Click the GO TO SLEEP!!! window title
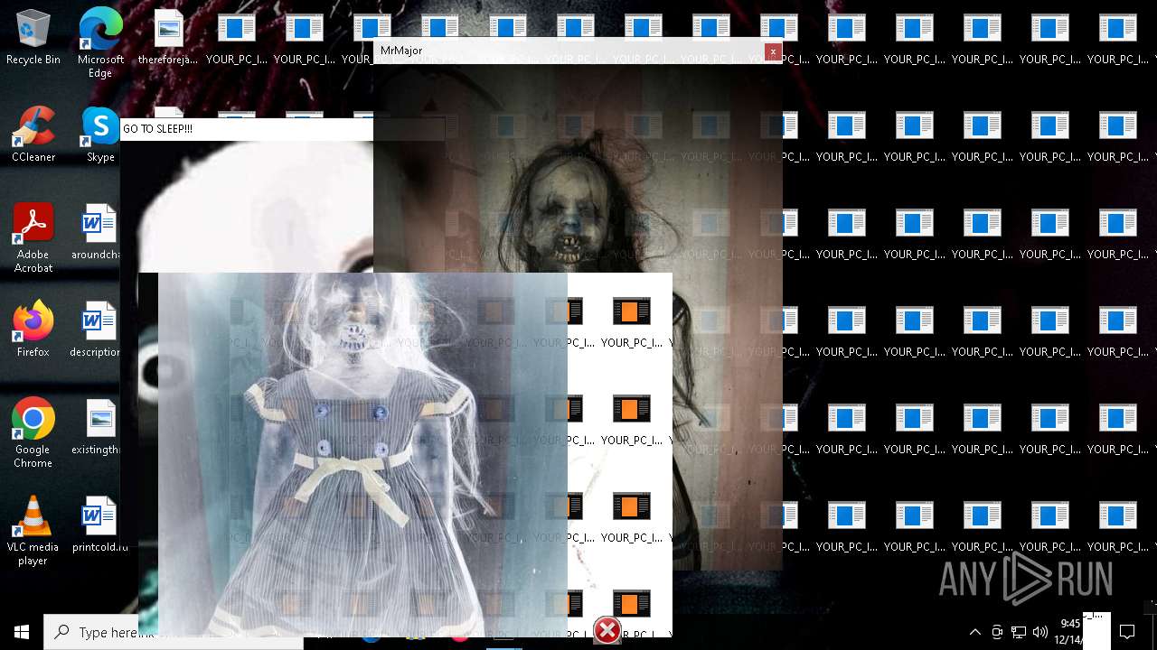 pos(157,129)
